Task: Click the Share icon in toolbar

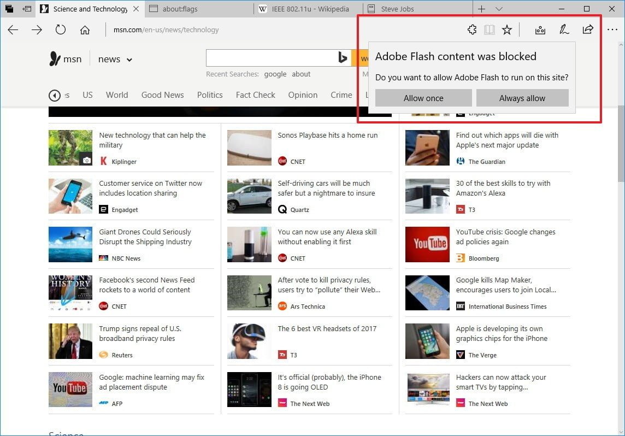Action: [588, 30]
